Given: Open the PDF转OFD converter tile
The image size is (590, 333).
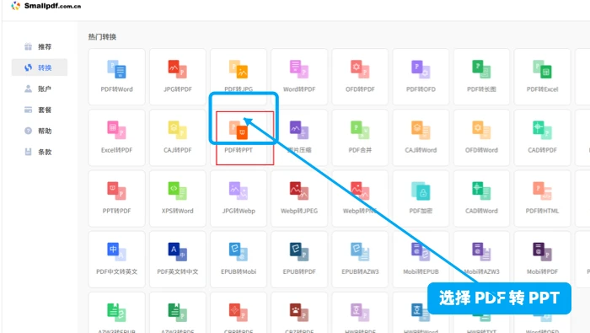Looking at the screenshot, I should point(421,77).
